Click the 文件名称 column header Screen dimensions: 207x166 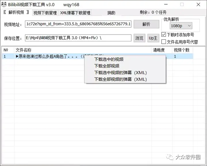click(x=83, y=50)
